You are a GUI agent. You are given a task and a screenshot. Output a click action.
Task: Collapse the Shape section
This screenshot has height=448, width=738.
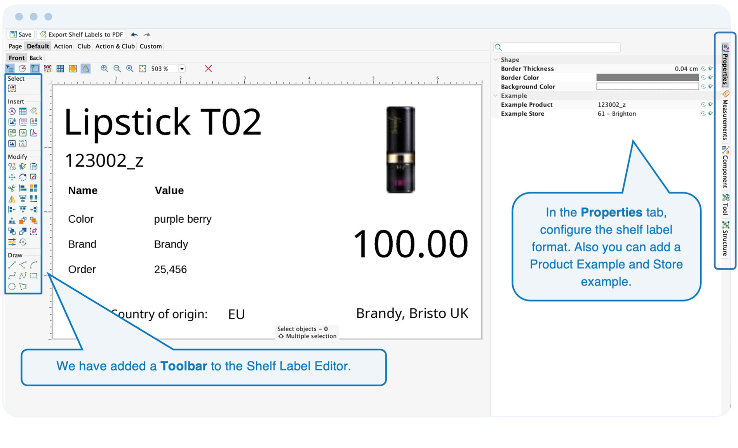click(x=496, y=60)
